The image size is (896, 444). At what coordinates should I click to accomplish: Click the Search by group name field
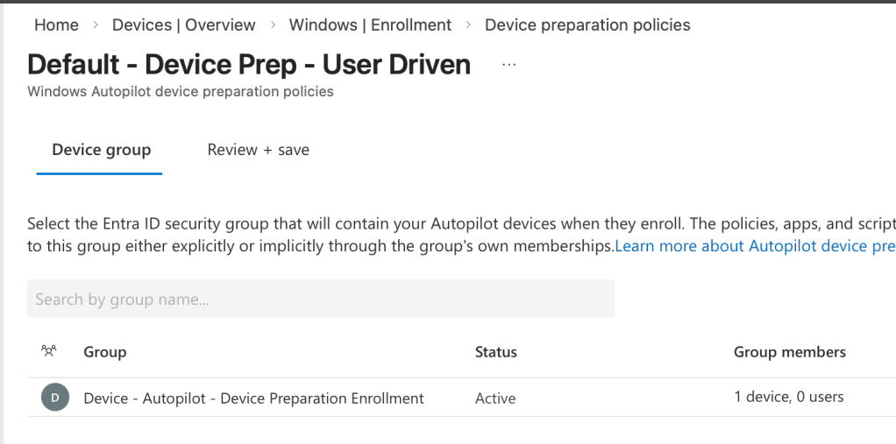320,300
